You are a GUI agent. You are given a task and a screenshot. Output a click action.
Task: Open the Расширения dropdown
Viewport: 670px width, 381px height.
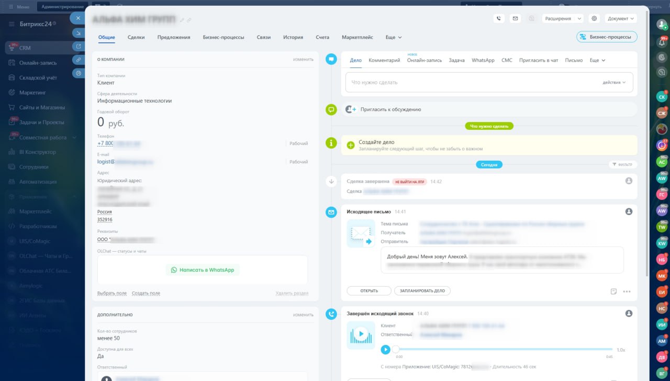click(x=562, y=18)
